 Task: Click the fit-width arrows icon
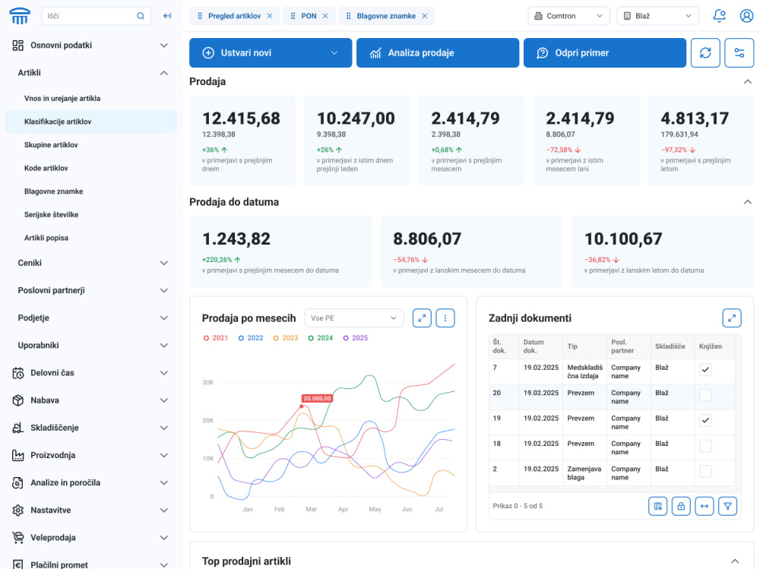coord(705,506)
